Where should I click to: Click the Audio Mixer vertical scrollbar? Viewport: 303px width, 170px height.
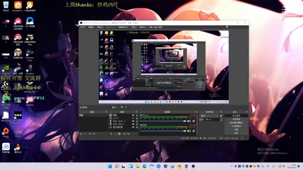pyautogui.click(x=197, y=125)
